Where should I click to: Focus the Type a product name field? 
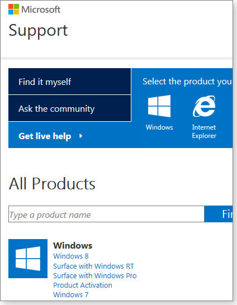click(106, 214)
